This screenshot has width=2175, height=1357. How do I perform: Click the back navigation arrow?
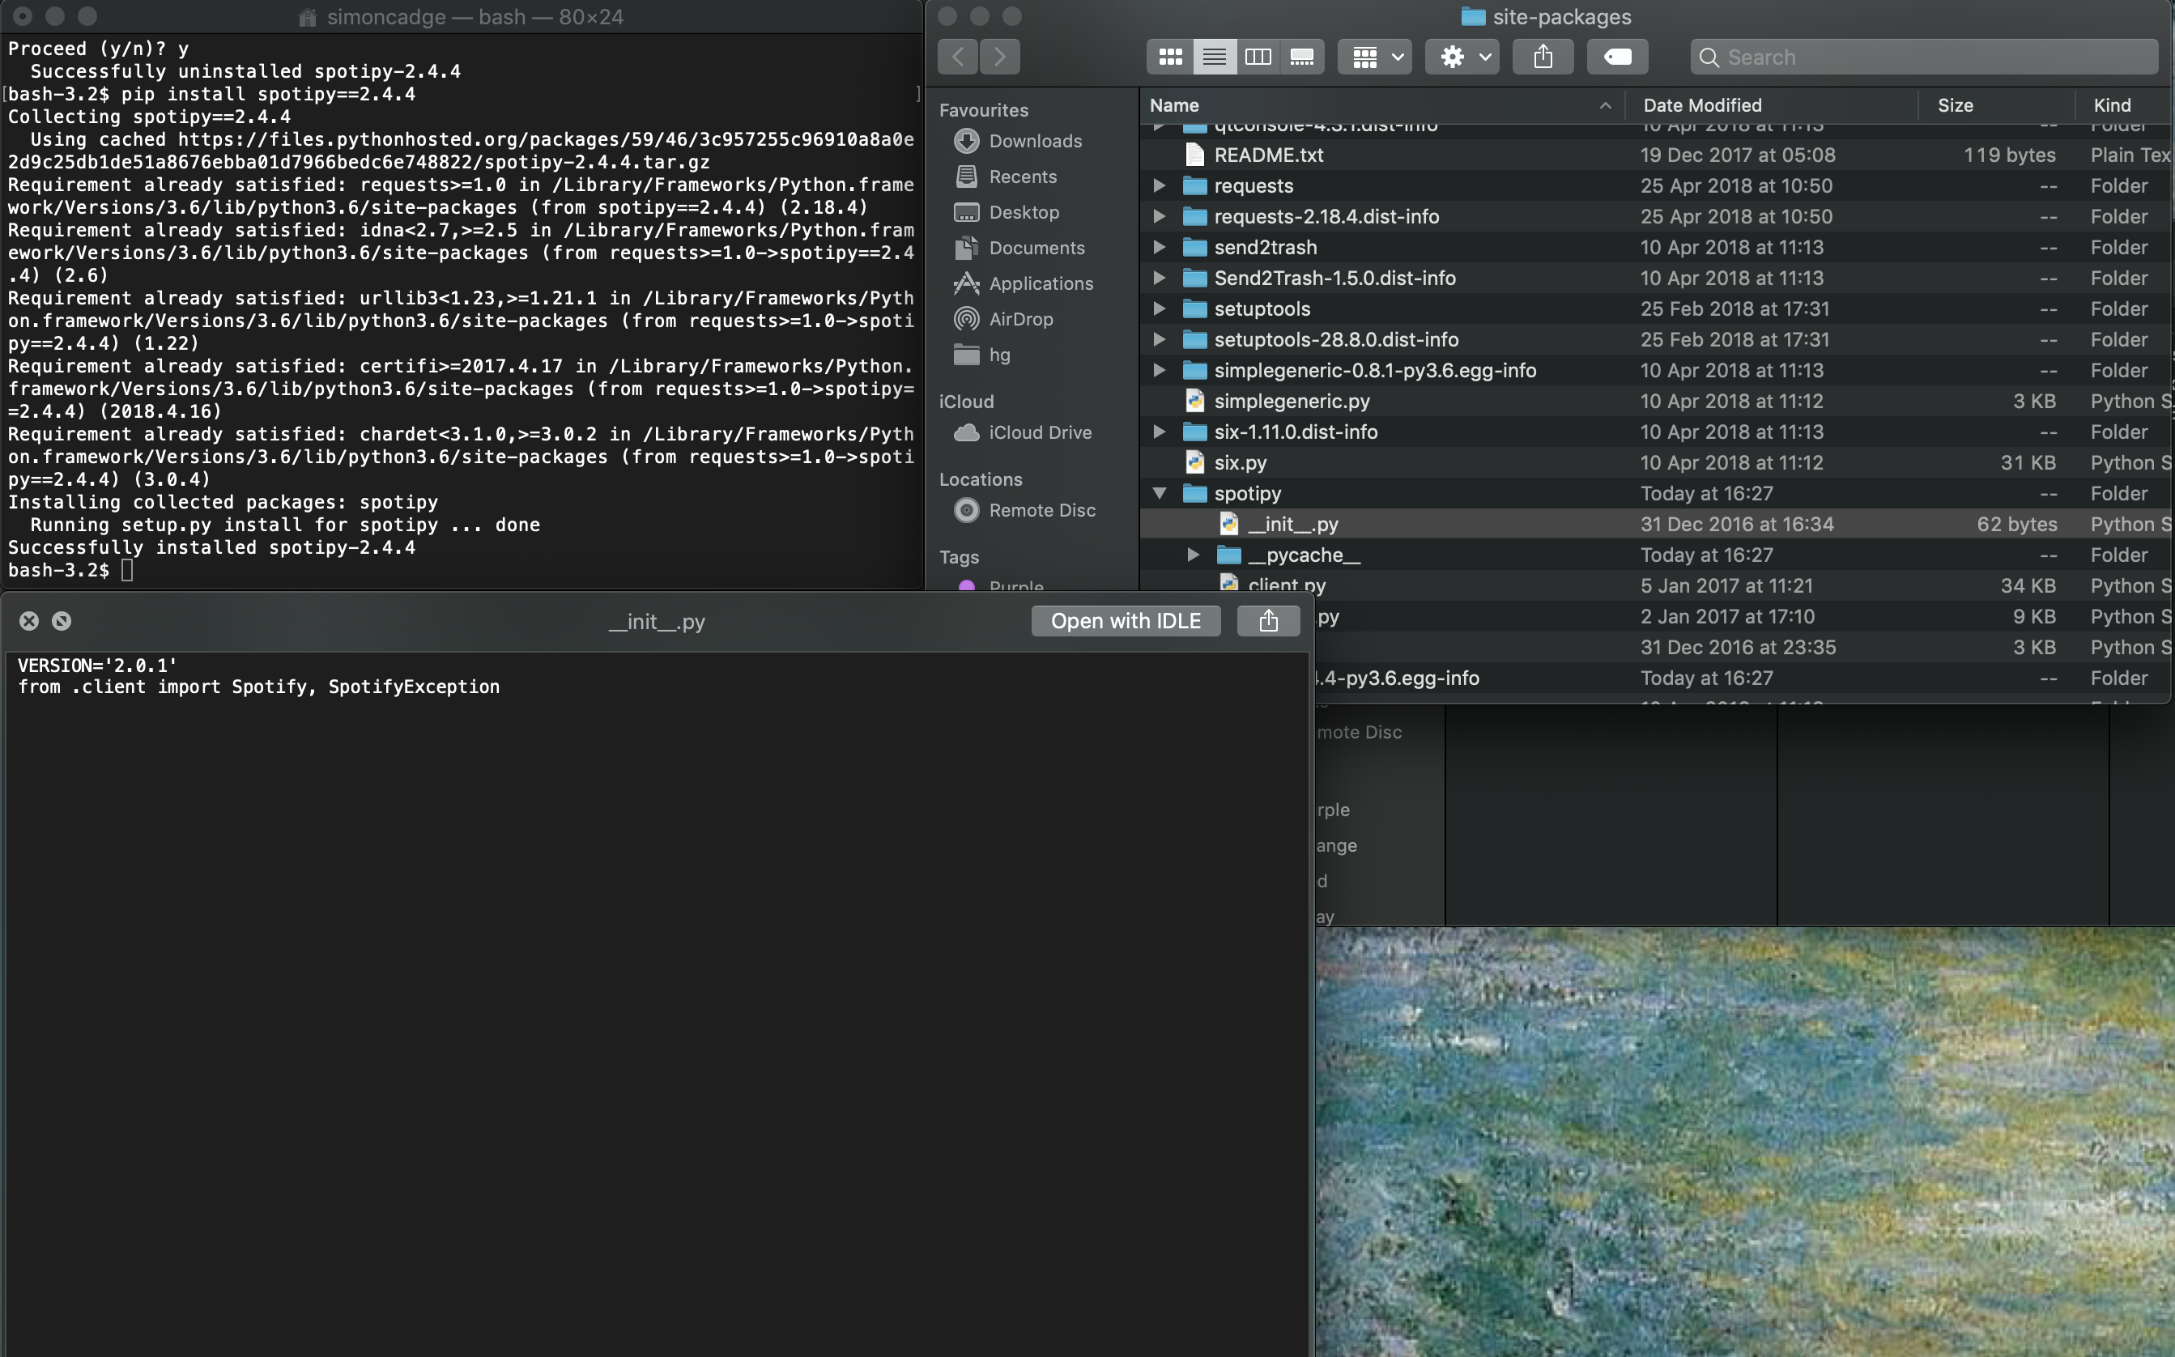956,56
